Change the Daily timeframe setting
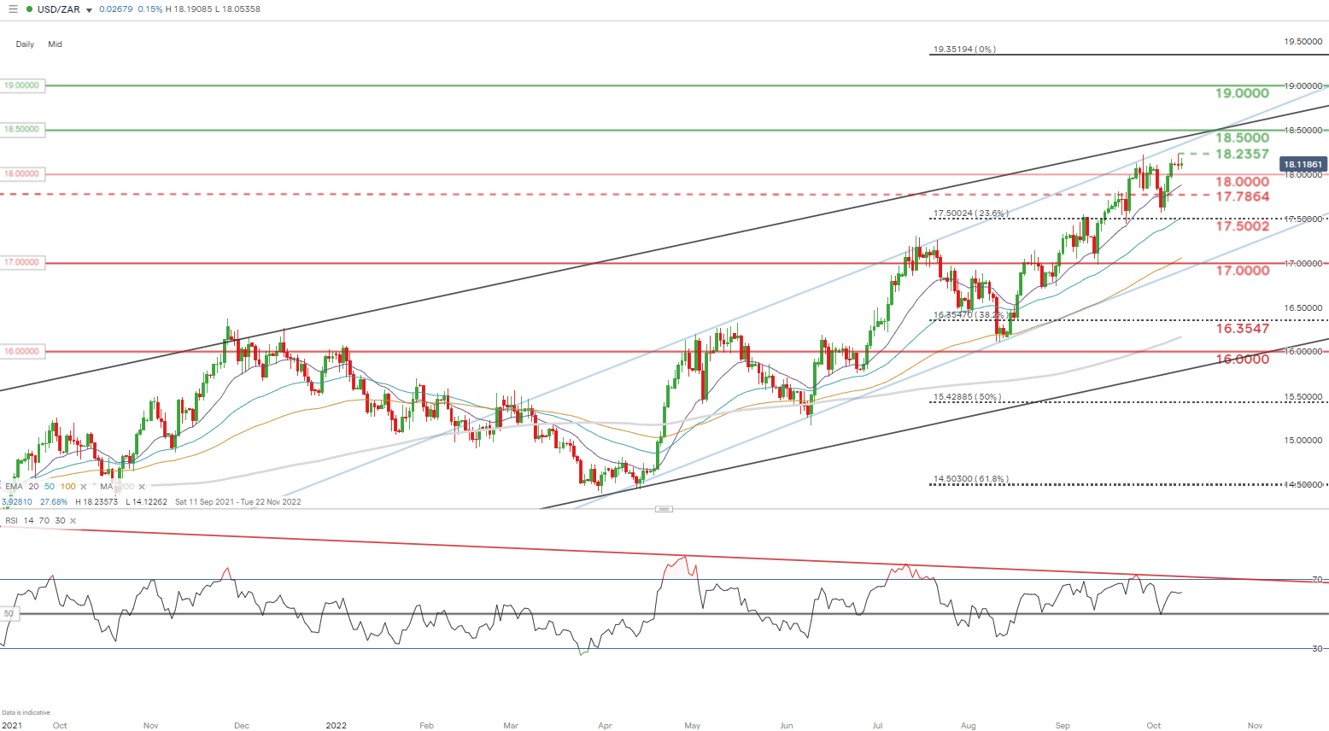The width and height of the screenshot is (1329, 731). pos(25,44)
